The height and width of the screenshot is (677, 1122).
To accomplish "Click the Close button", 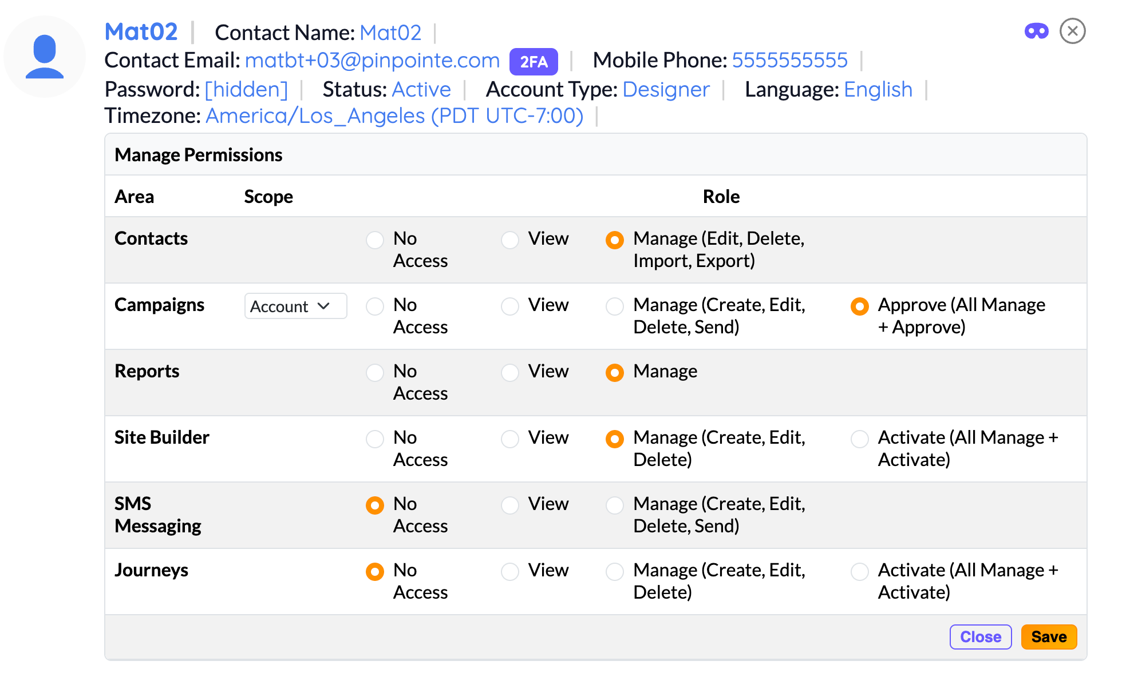I will pos(981,637).
